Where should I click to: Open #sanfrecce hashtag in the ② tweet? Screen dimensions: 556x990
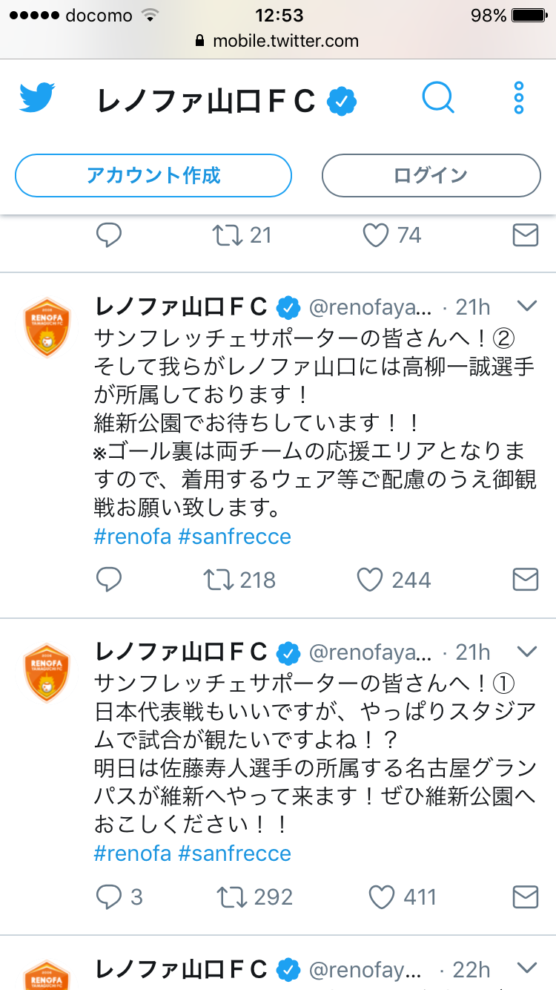pyautogui.click(x=235, y=537)
